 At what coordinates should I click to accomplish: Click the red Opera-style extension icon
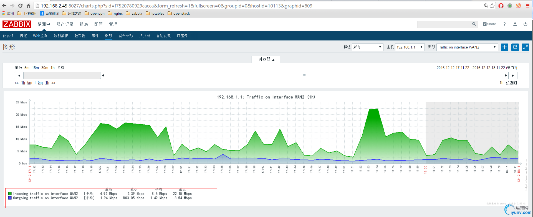pos(501,6)
